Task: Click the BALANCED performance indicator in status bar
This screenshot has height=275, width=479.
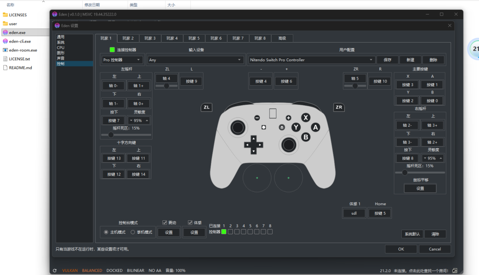Action: [92, 270]
